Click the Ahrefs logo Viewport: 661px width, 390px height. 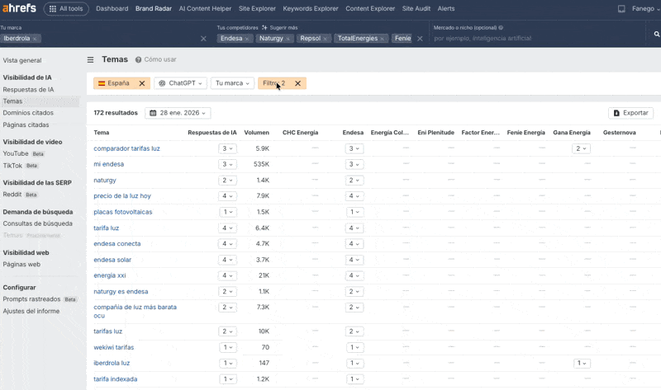(x=18, y=8)
